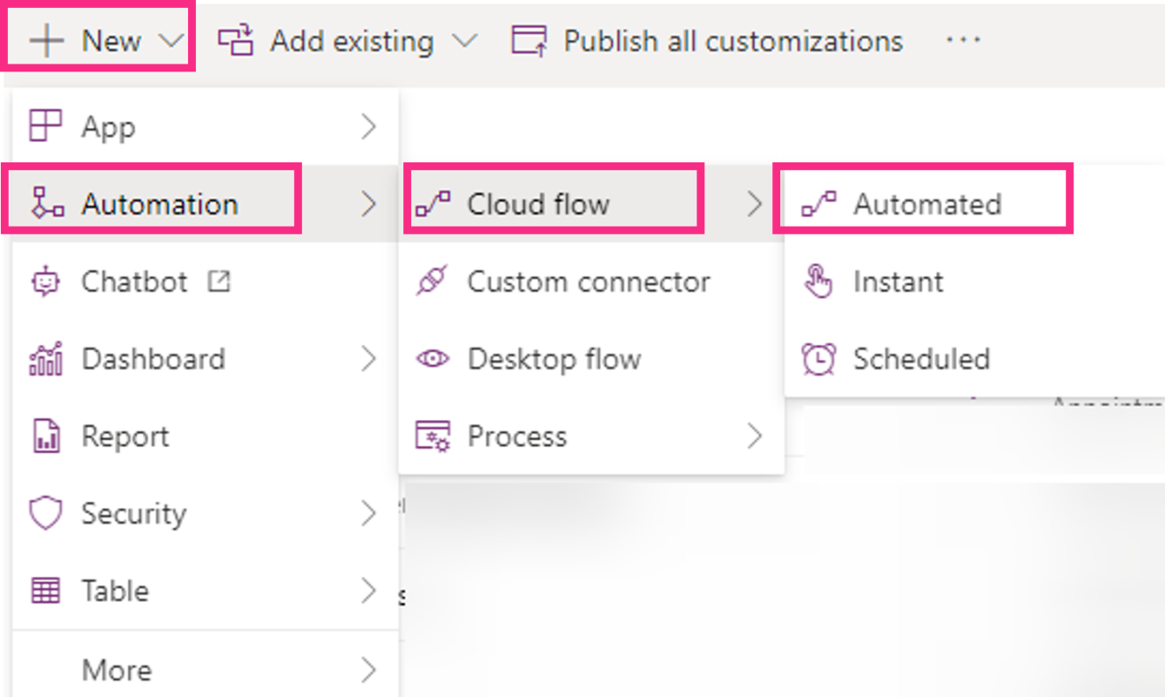Click the Scheduled clock icon
Viewport: 1165px width, 697px height.
(819, 358)
